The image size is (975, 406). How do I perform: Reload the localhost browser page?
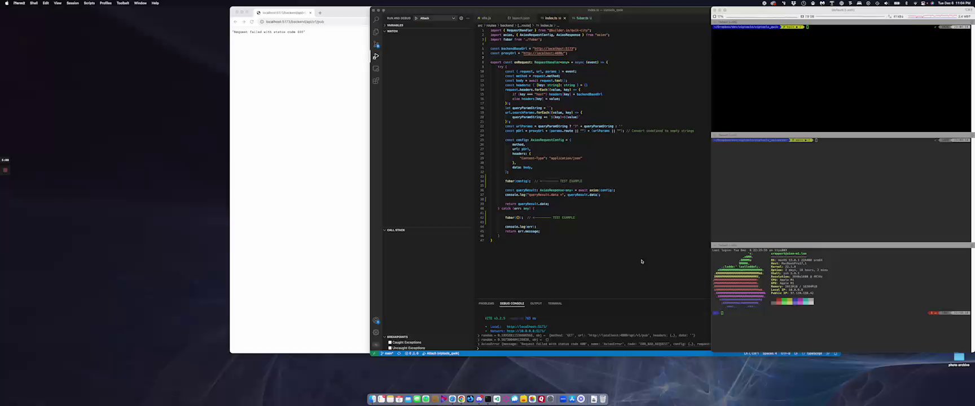pos(252,21)
